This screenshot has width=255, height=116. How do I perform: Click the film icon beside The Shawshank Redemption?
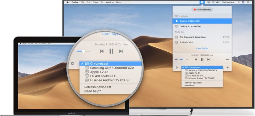tap(176, 37)
